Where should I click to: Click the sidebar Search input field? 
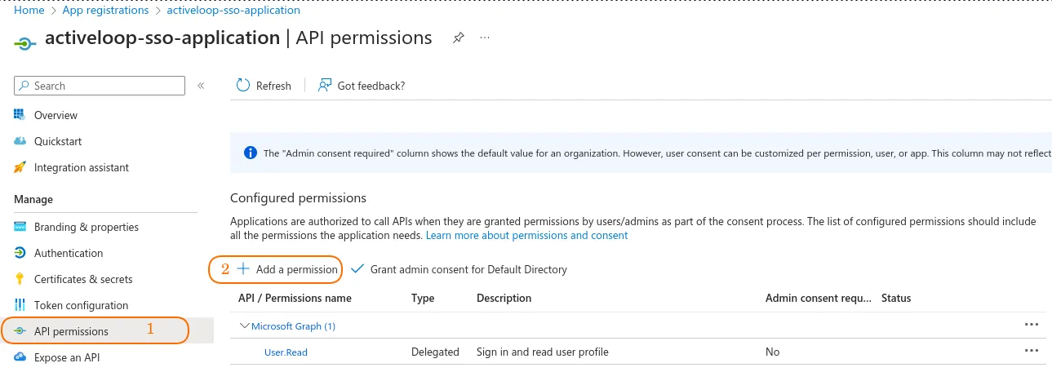pos(106,86)
